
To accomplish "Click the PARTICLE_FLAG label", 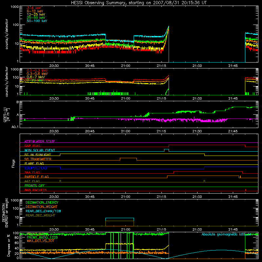I will point(37,177).
